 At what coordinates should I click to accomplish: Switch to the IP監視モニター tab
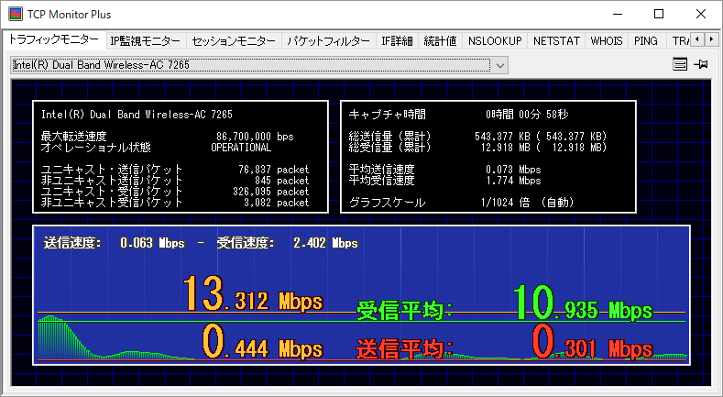coord(145,41)
